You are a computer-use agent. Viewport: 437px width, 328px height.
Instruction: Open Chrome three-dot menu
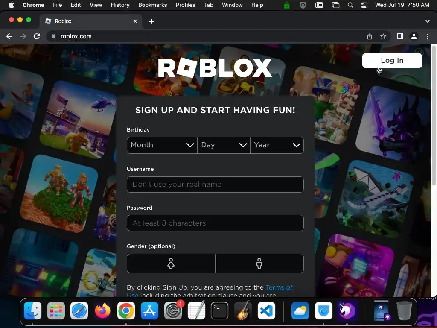coord(428,36)
